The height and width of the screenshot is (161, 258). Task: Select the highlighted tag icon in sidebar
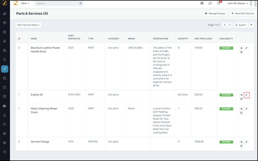(4, 69)
